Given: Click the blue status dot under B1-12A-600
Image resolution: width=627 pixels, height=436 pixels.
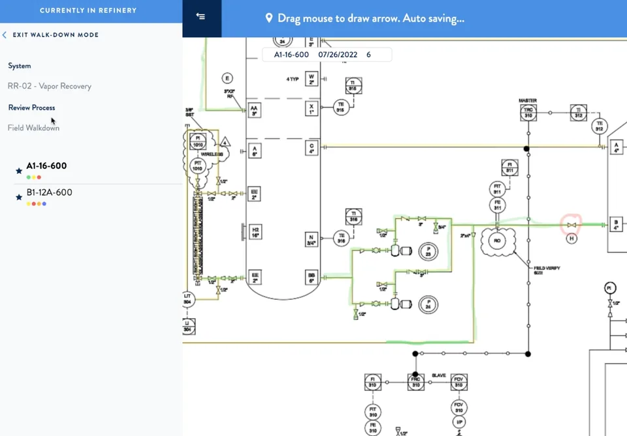Looking at the screenshot, I should tap(44, 204).
